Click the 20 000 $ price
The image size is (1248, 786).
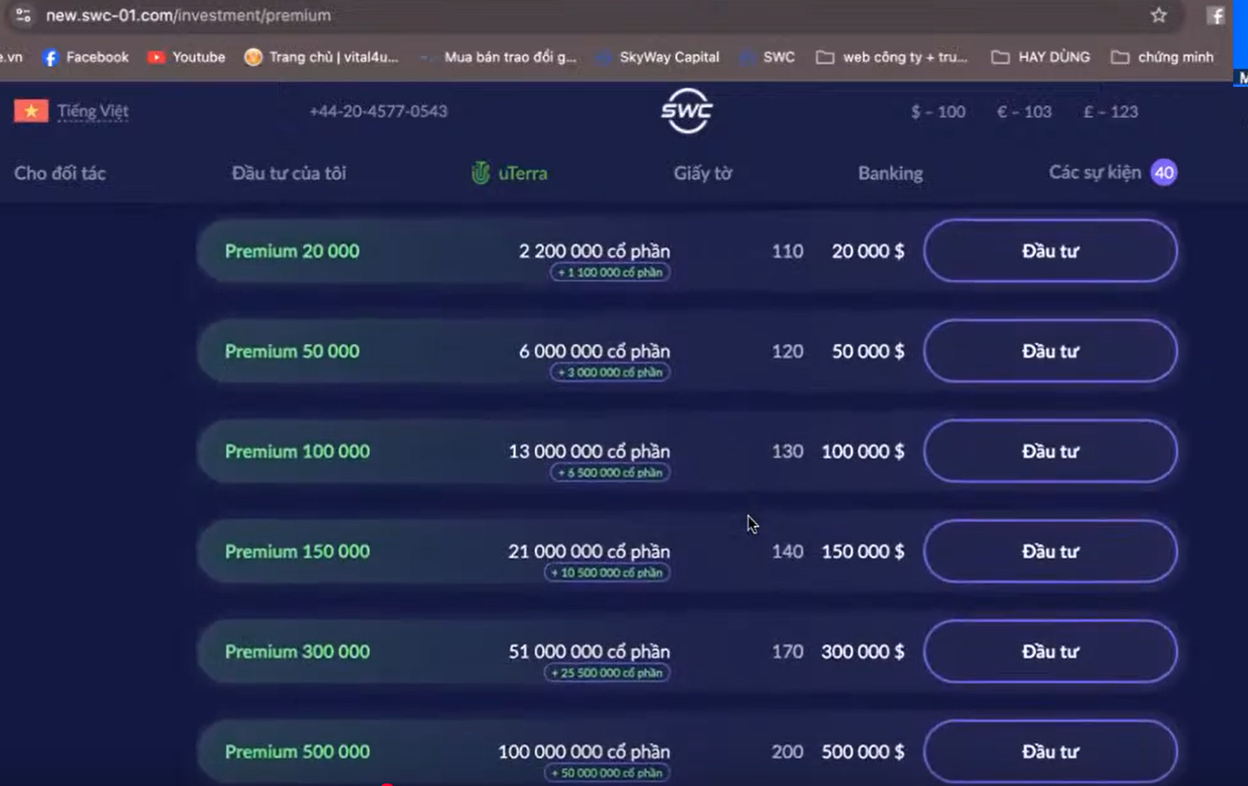(868, 251)
